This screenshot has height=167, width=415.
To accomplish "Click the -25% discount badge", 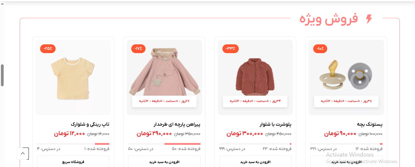I will (48, 49).
